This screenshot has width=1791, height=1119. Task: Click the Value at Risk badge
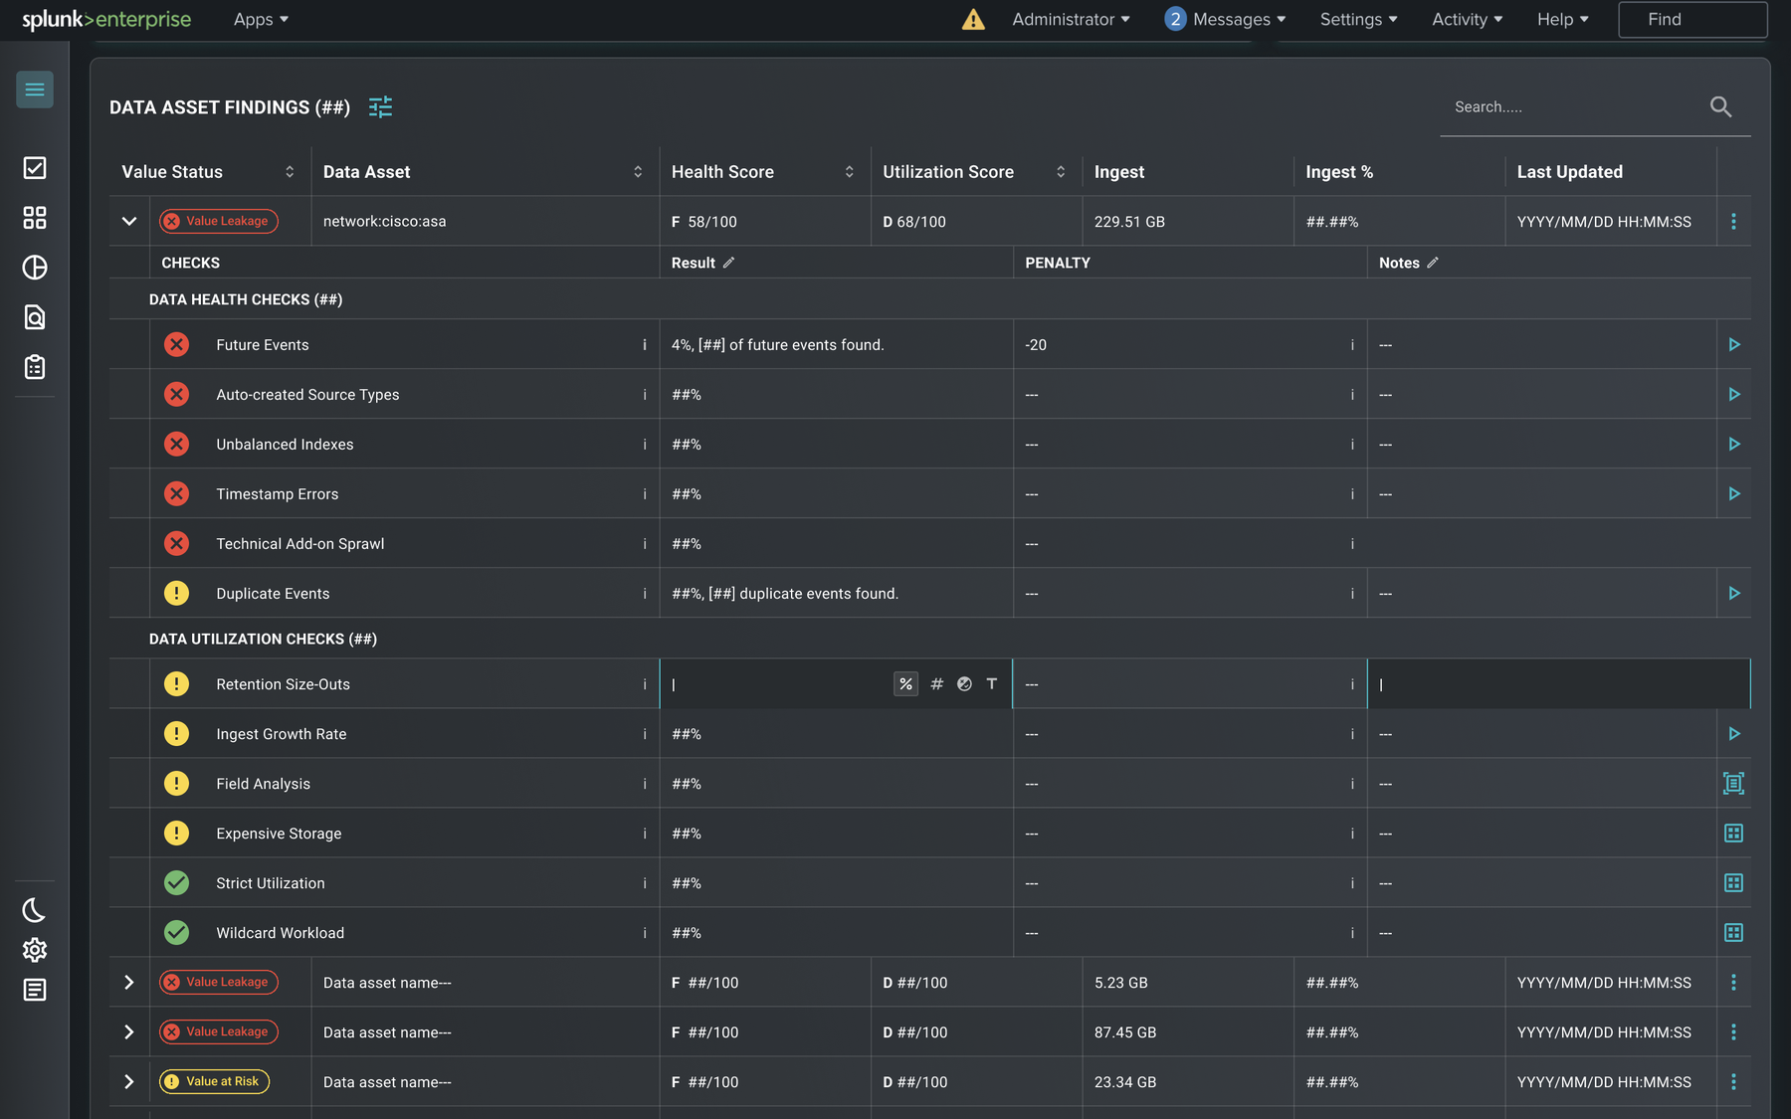tap(215, 1081)
